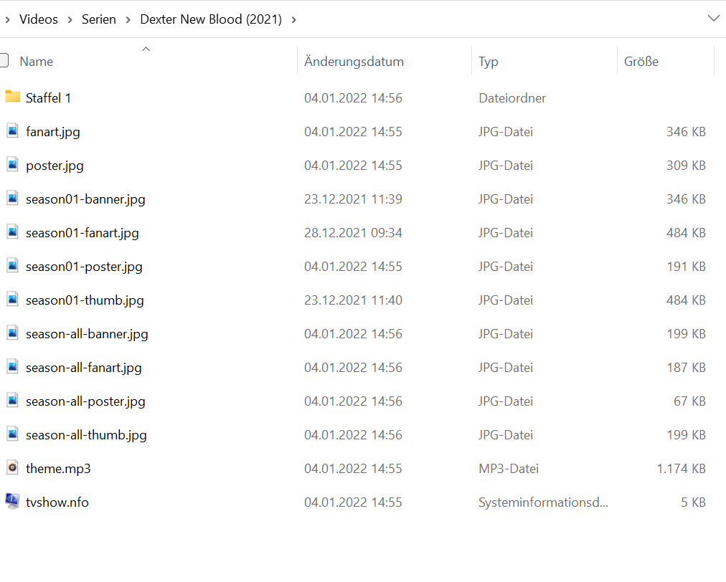
Task: Click the 1.174 KB size of theme.mp3
Action: click(681, 469)
